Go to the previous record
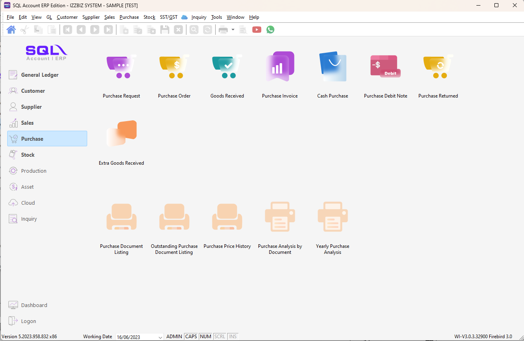This screenshot has width=524, height=341. [81, 30]
